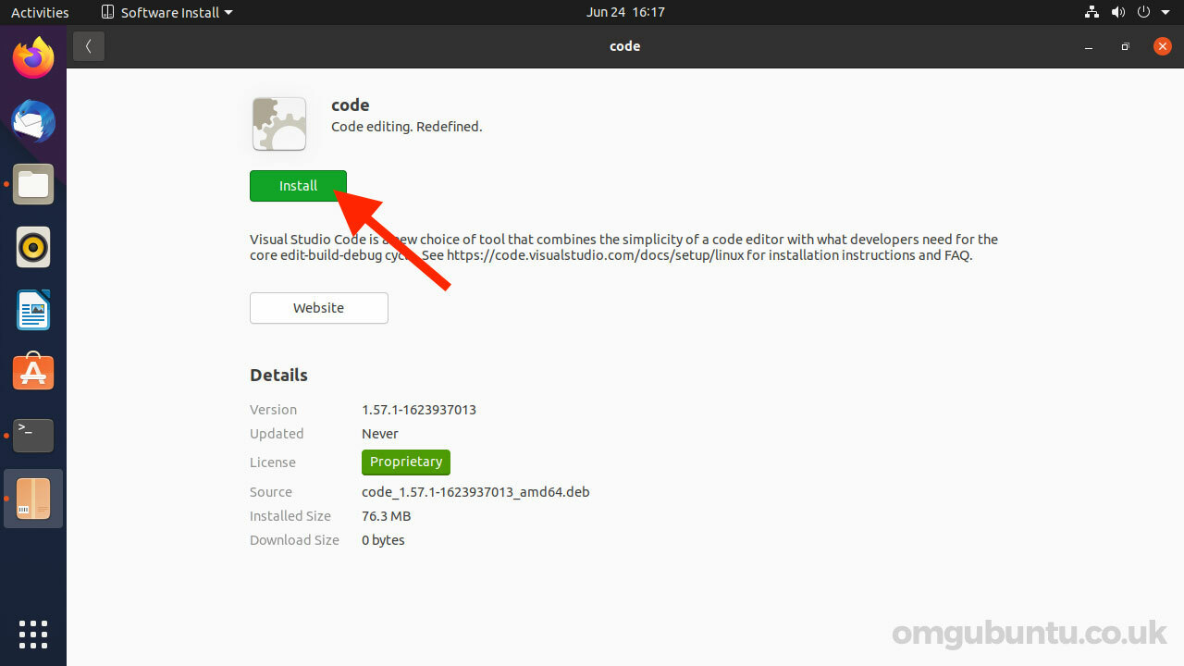Click Download Size value 0 bytes
This screenshot has width=1184, height=666.
click(x=383, y=540)
